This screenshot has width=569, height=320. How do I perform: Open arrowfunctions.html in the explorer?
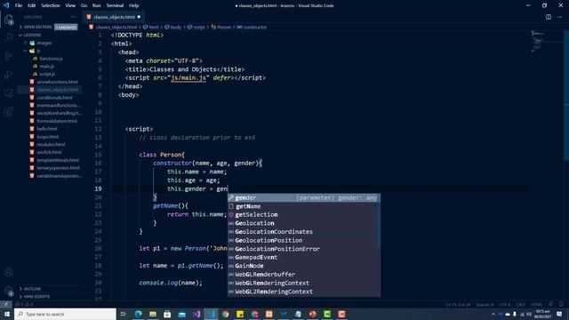57,82
